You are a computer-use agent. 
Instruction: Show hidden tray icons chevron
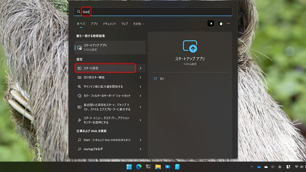[252, 167]
